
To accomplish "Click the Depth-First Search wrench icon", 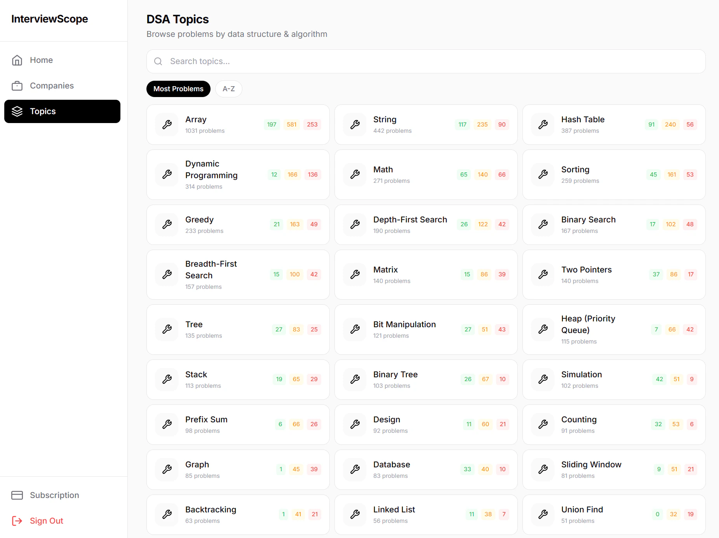I will tap(355, 225).
